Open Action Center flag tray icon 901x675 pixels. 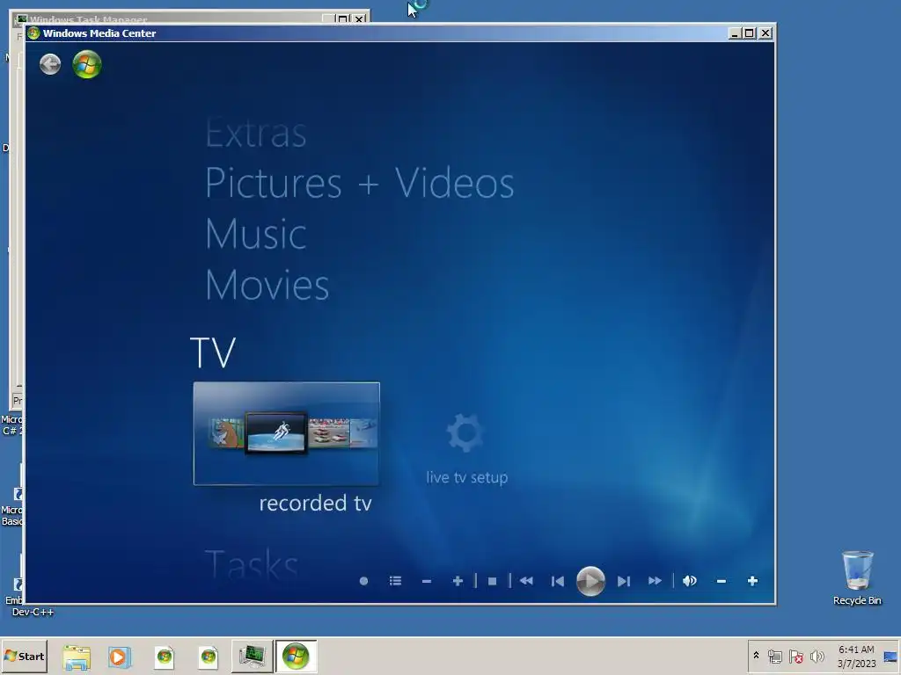pyautogui.click(x=795, y=656)
